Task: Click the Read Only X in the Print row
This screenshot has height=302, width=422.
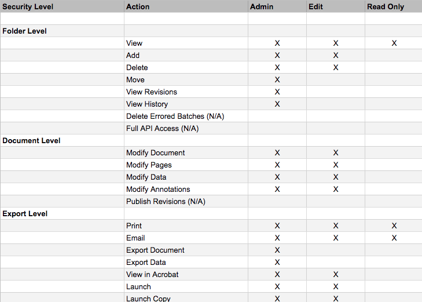Action: tap(394, 225)
